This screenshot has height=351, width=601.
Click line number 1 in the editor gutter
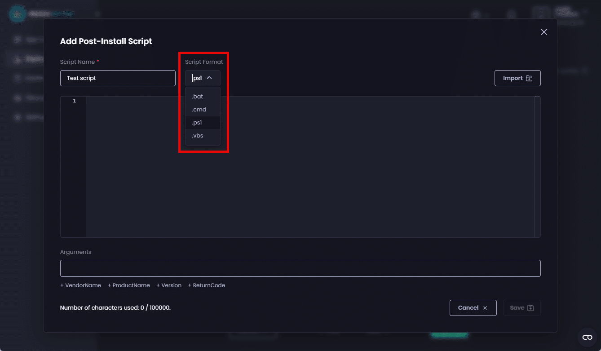point(75,101)
